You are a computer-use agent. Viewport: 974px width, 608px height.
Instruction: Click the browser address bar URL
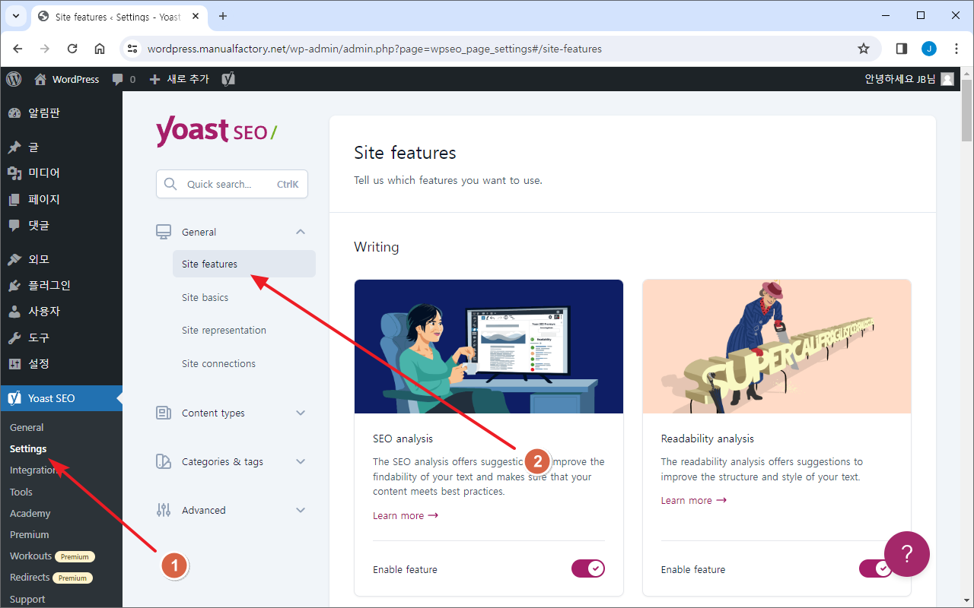(374, 49)
